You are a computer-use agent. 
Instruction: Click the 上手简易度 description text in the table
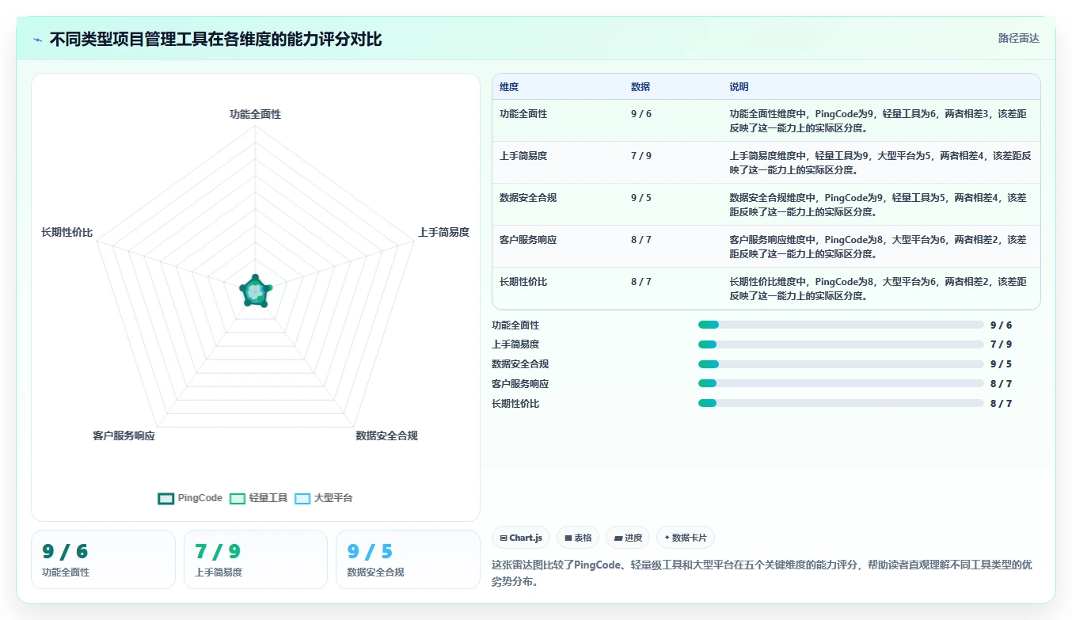point(880,162)
